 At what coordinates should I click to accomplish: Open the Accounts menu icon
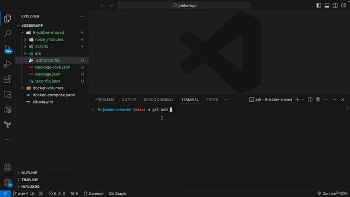(x=7, y=167)
